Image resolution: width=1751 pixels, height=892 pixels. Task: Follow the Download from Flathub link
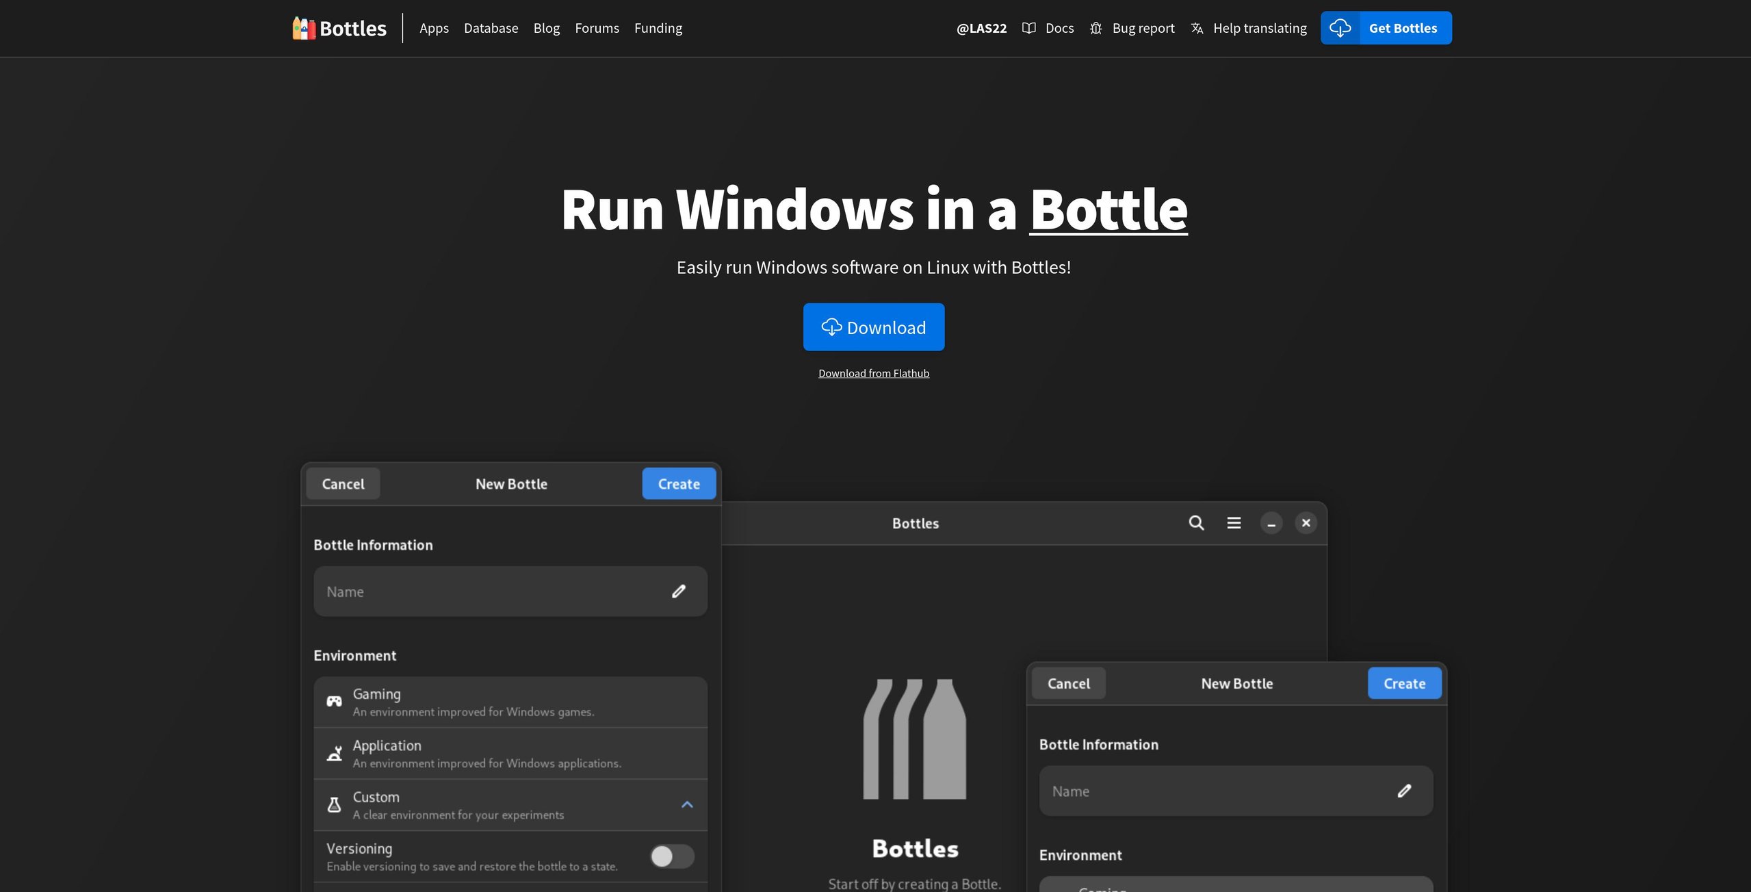(874, 373)
